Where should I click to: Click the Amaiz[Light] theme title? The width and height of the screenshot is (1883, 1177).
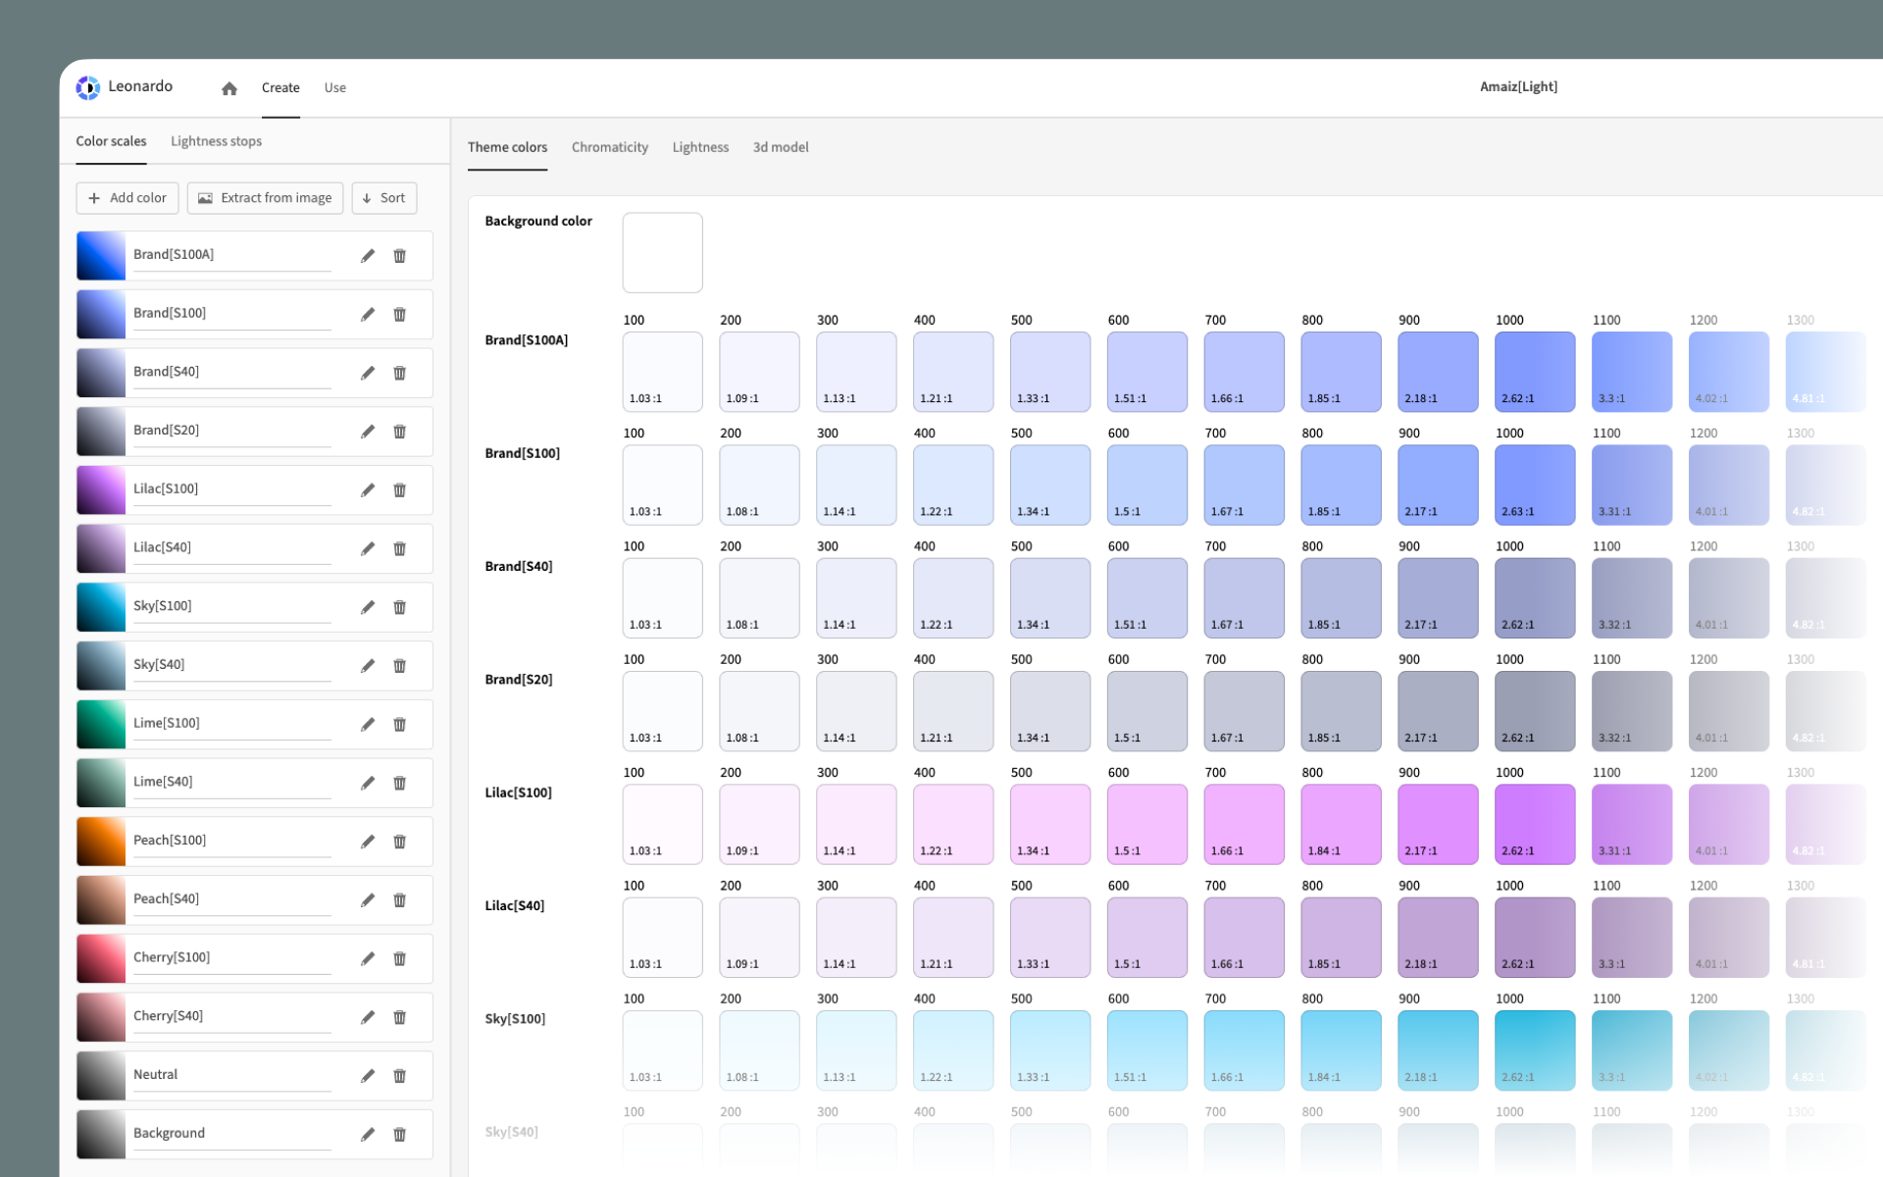click(x=1518, y=87)
